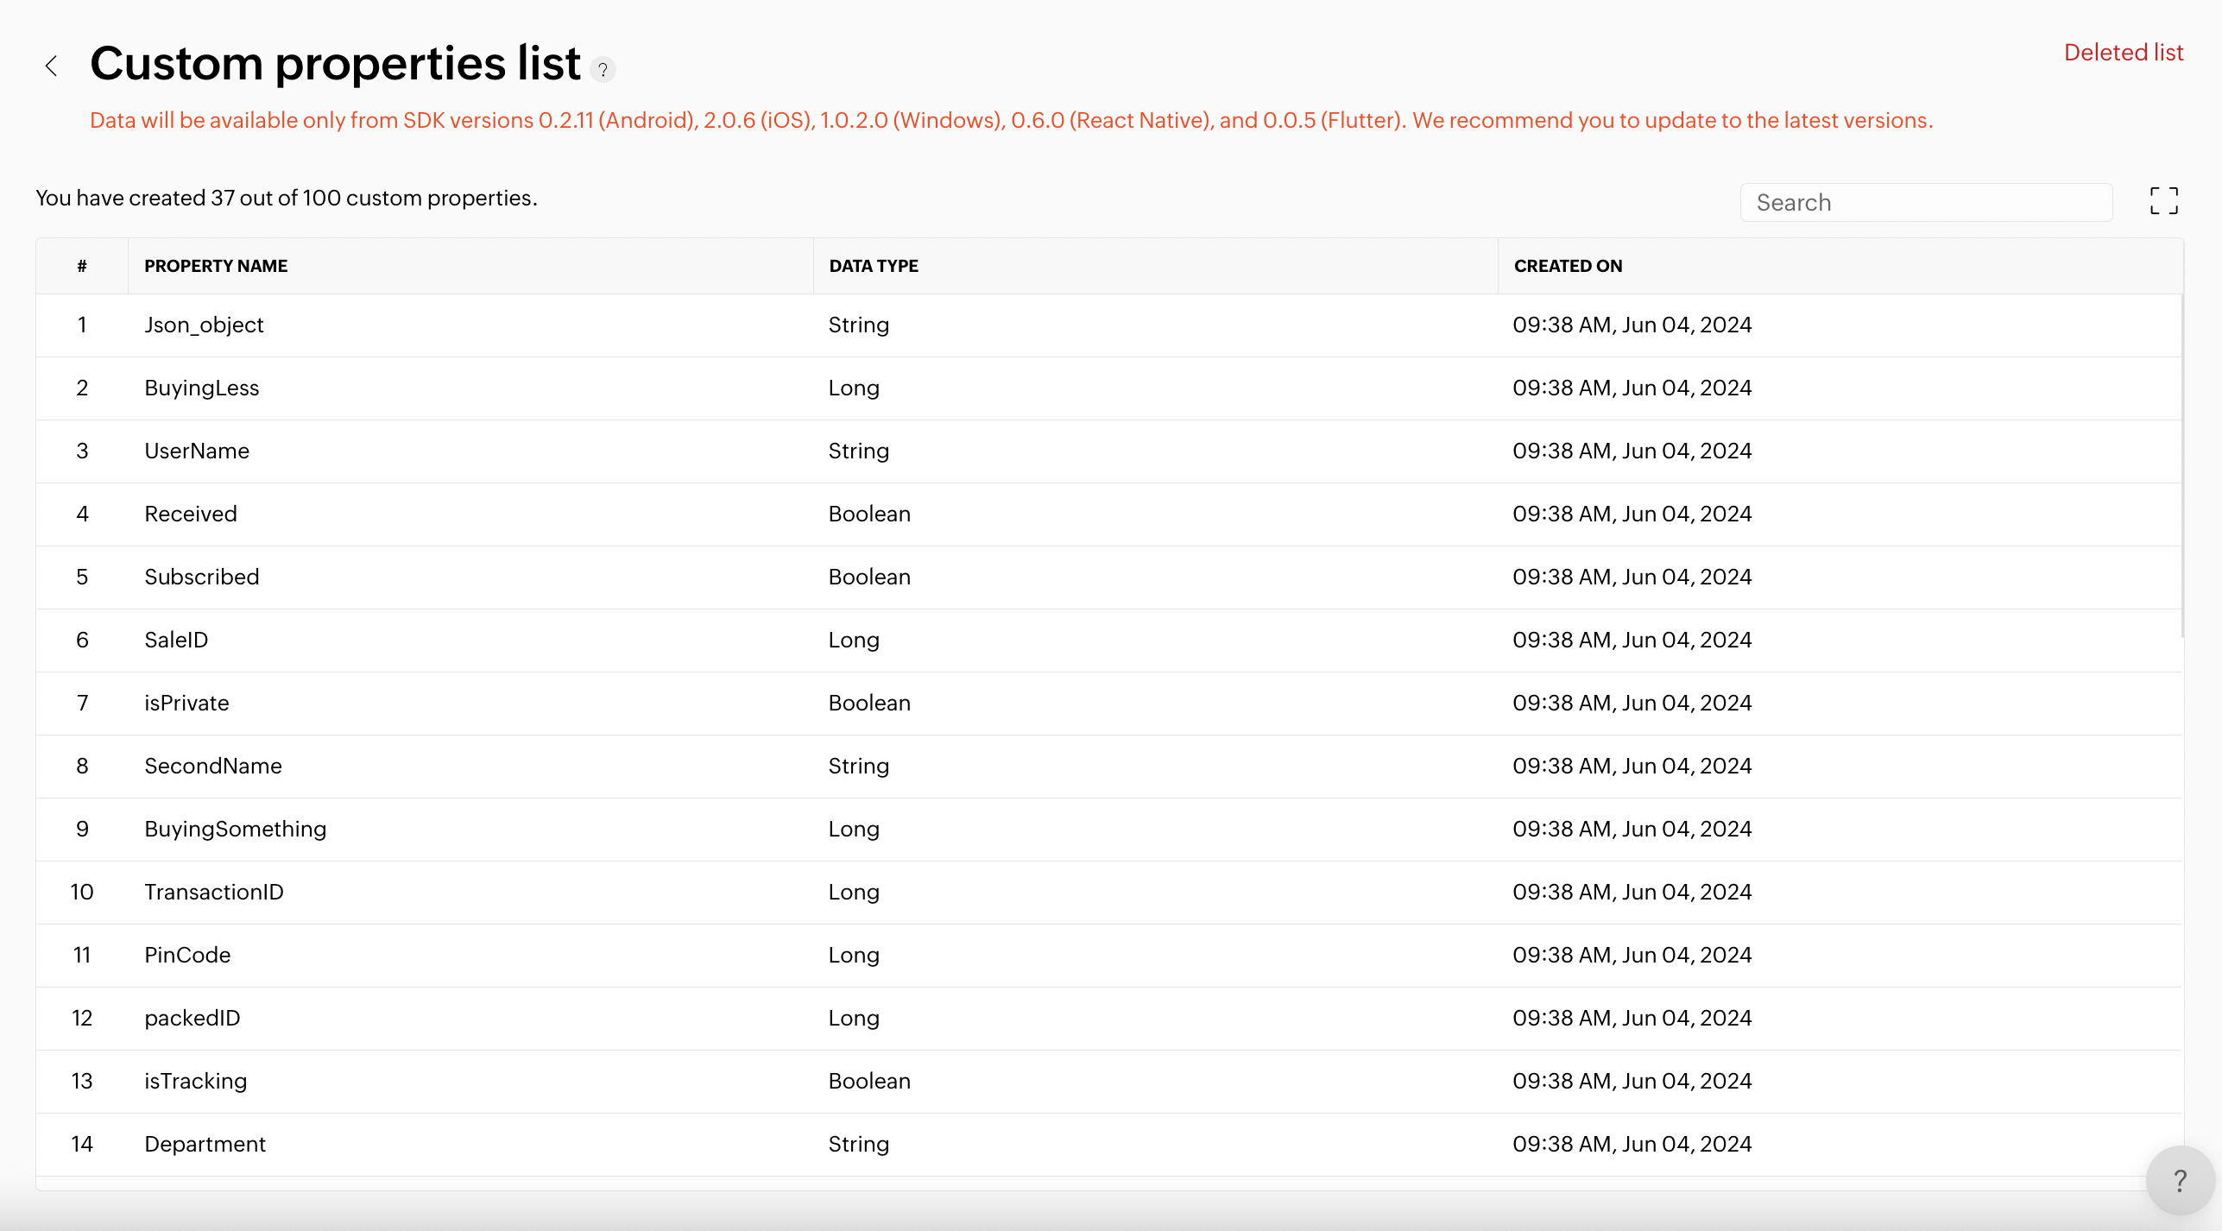This screenshot has width=2222, height=1231.
Task: Click the back arrow icon
Action: [x=52, y=66]
